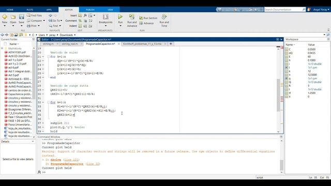Click the address bar back arrow
331x186 pixels.
[x=2, y=35]
